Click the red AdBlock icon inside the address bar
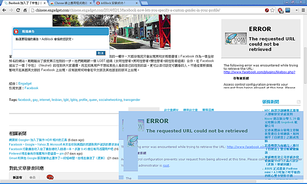Screen dimensions: 307x184 267,10
